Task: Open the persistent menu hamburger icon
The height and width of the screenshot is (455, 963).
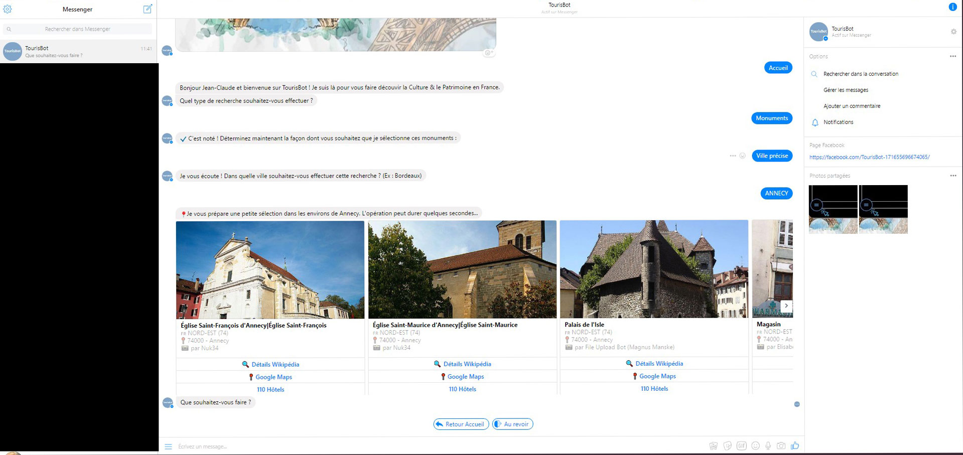Action: (169, 446)
